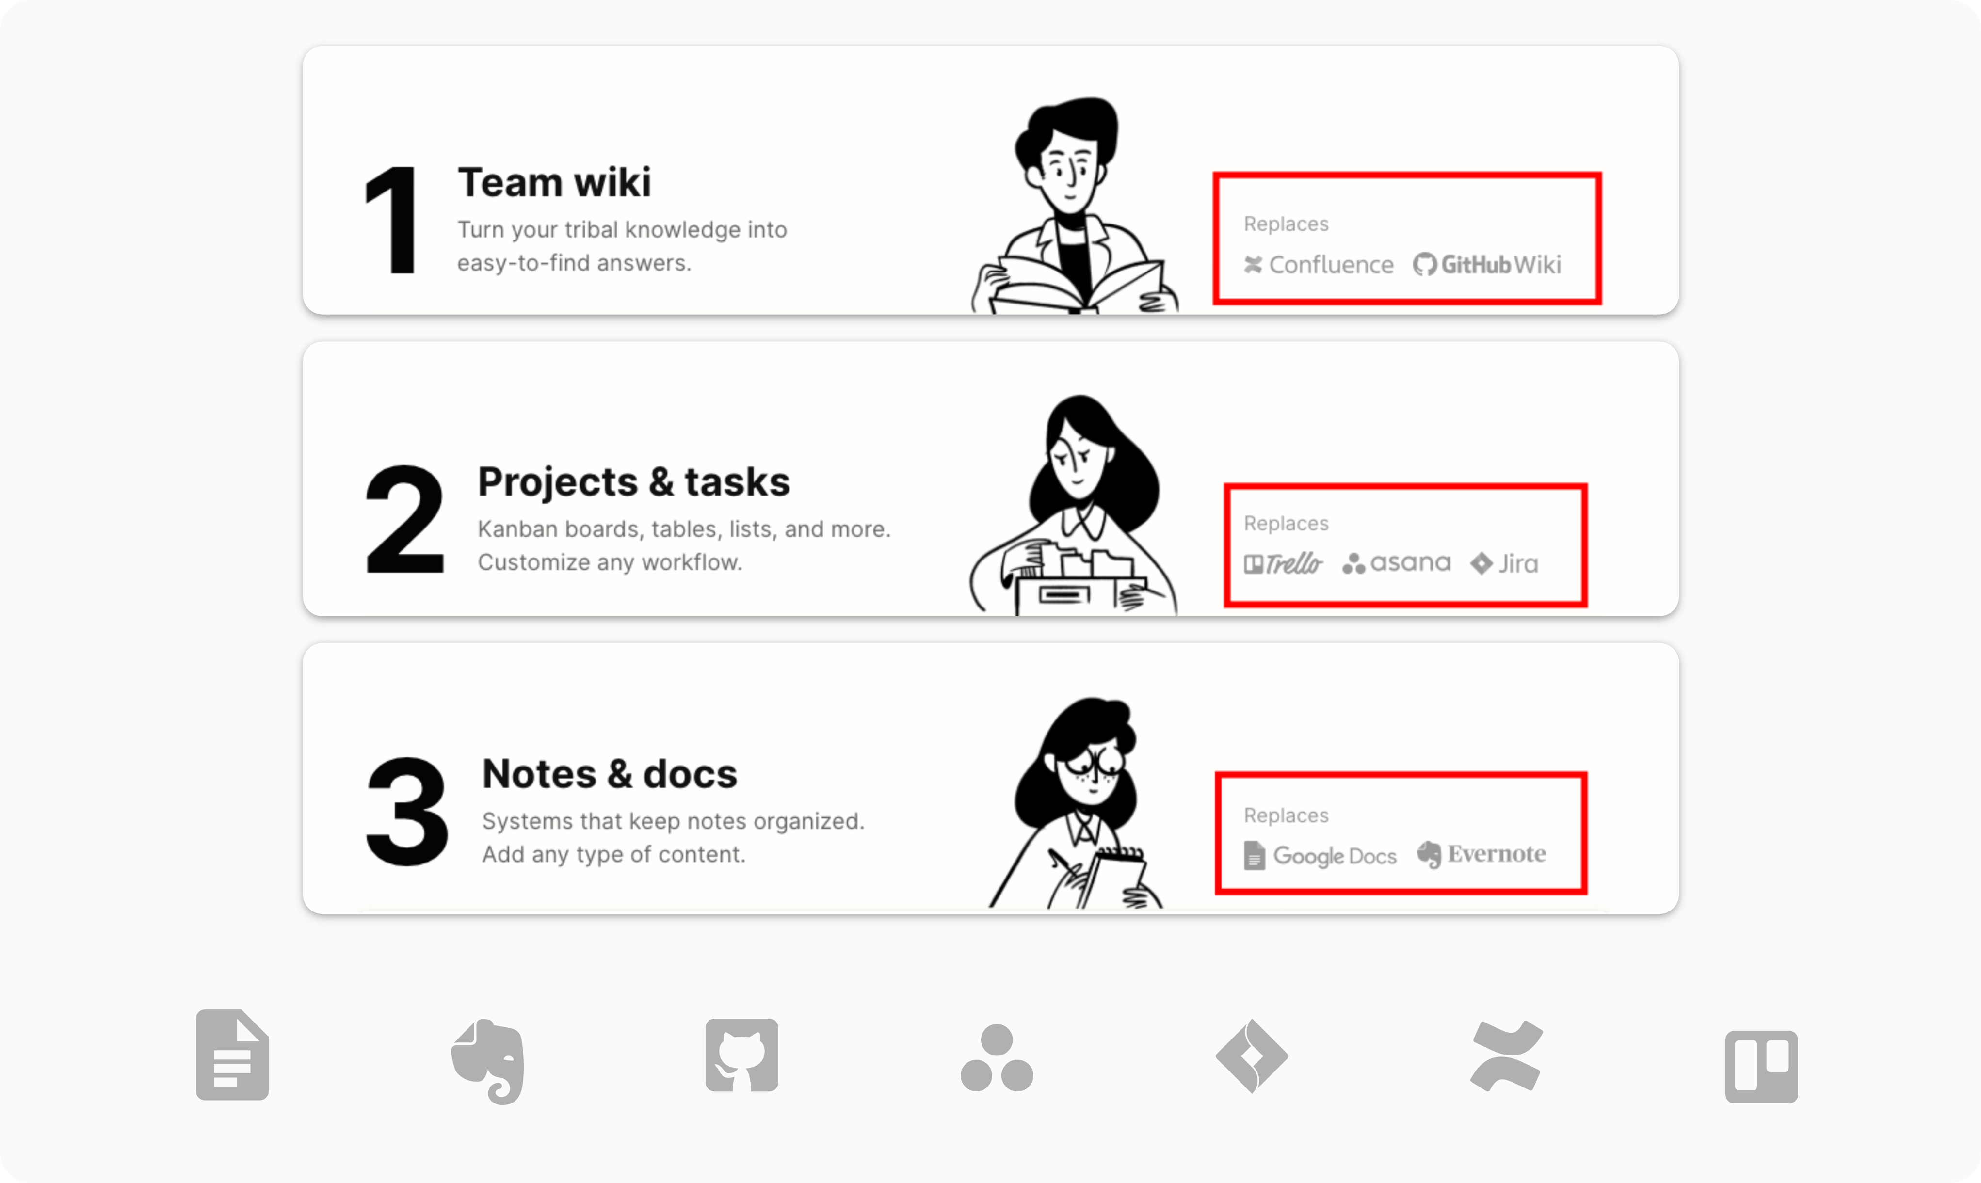
Task: Click the woman with file box illustration
Action: tap(1073, 505)
